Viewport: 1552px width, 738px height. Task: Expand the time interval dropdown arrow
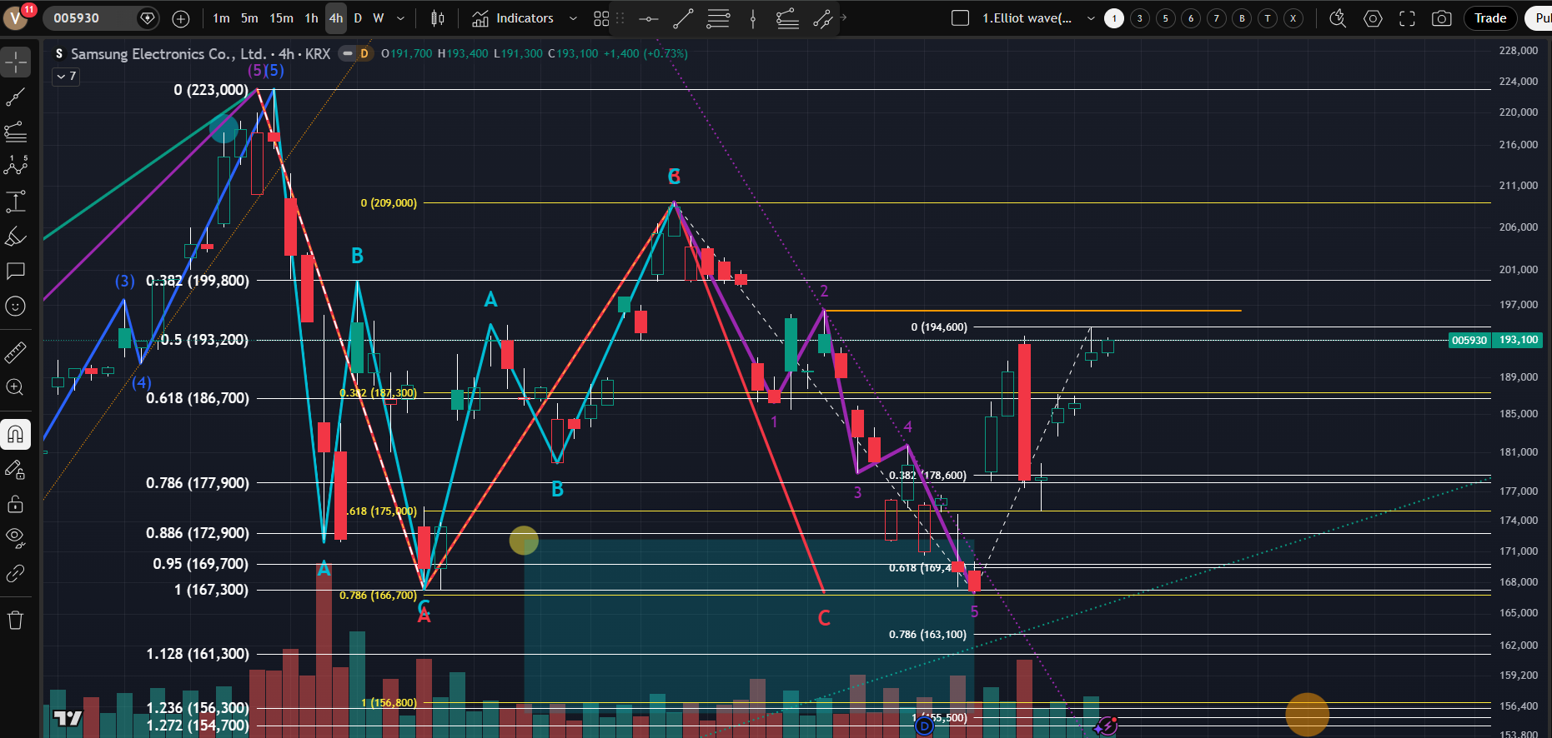(400, 18)
